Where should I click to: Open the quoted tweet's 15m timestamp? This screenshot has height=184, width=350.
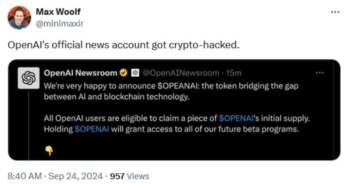point(234,73)
